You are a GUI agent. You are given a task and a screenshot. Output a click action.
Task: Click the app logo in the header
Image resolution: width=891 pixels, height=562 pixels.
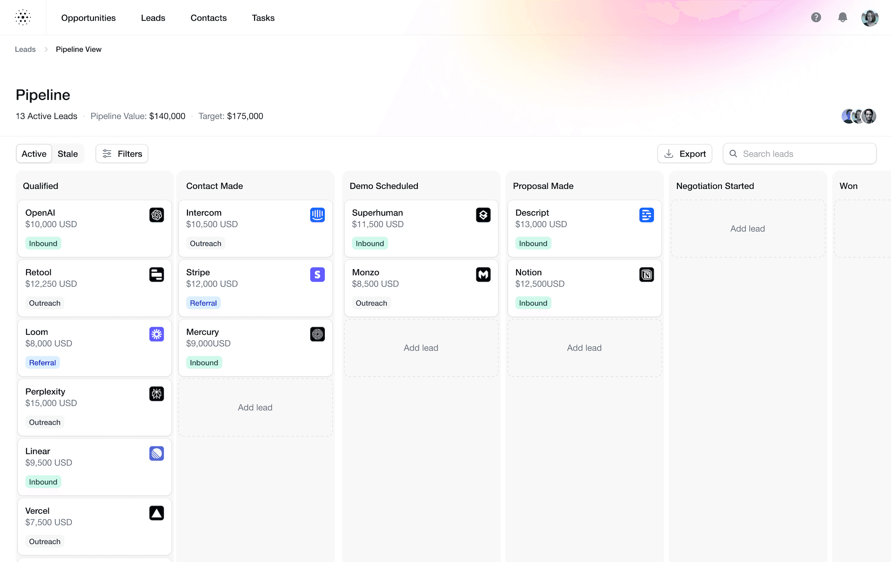coord(23,17)
